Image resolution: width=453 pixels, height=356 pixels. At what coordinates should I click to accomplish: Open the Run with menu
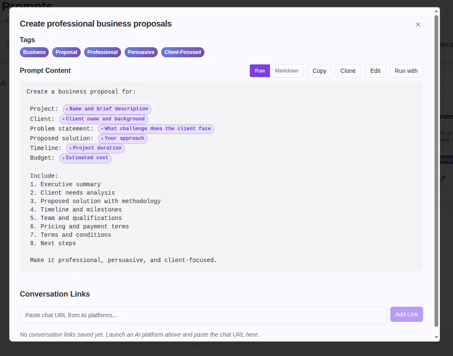point(406,71)
